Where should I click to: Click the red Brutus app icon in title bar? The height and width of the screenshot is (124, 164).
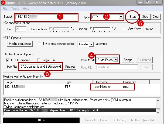click(3, 3)
